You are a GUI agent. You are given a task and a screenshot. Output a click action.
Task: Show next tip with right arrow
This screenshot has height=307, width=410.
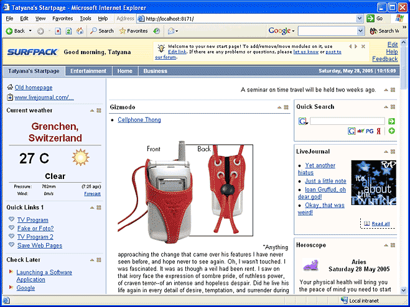[356, 47]
